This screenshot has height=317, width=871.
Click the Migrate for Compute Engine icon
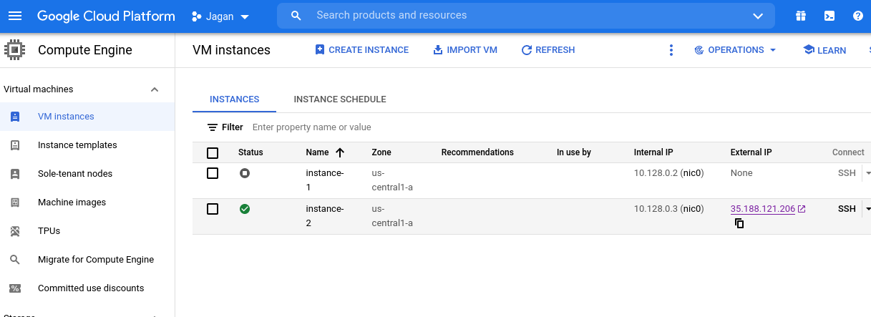pos(15,260)
